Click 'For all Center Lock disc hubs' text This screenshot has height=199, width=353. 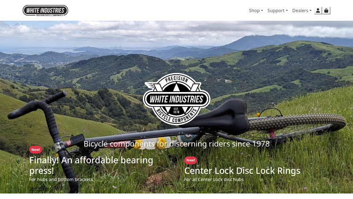coord(214,180)
